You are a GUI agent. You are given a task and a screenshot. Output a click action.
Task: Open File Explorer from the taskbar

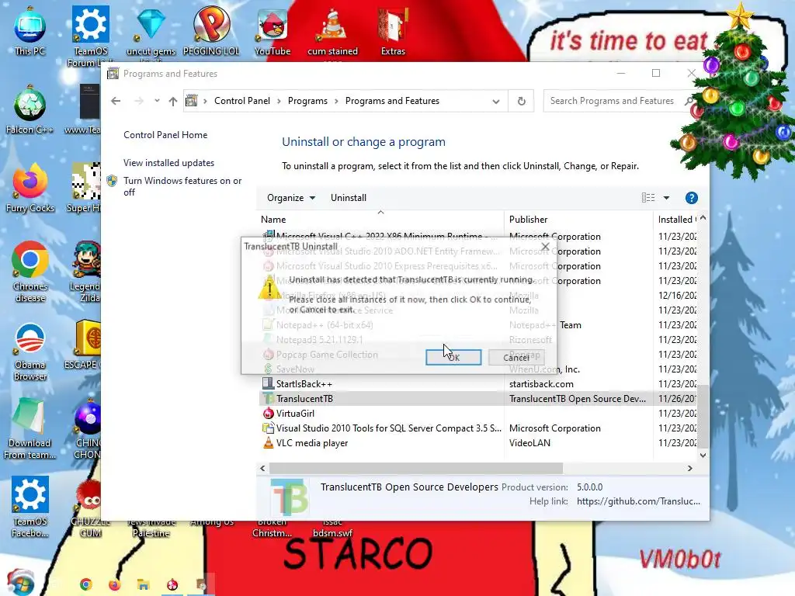pos(144,584)
